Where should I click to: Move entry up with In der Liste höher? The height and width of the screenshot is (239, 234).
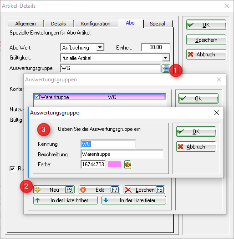click(x=66, y=200)
